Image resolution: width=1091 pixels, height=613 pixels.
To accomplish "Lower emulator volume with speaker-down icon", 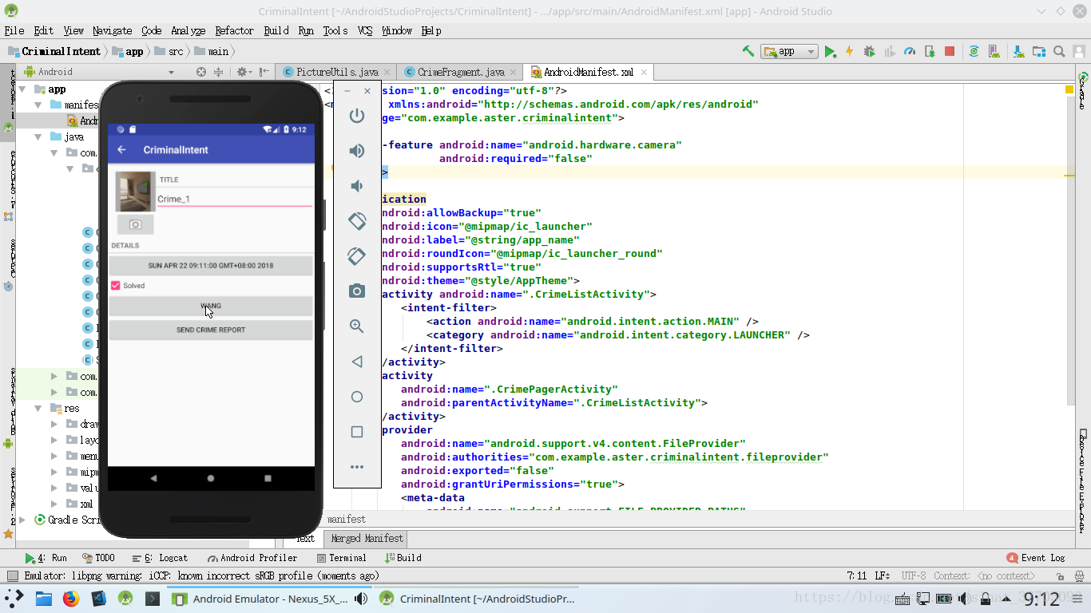I will [357, 186].
